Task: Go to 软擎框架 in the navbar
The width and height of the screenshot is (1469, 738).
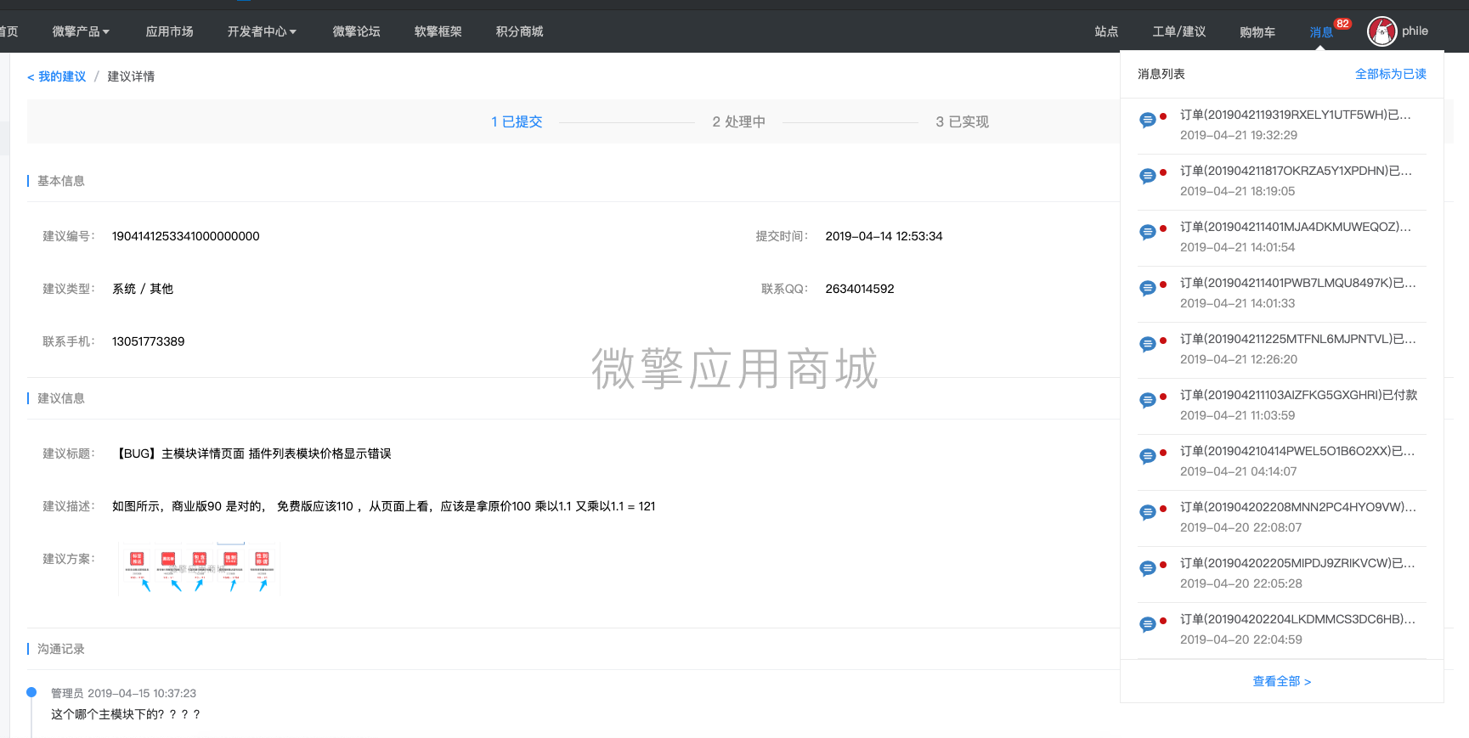Action: (x=438, y=31)
